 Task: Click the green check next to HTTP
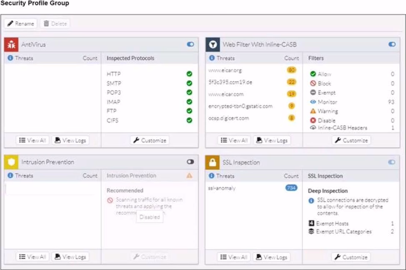[x=189, y=74]
